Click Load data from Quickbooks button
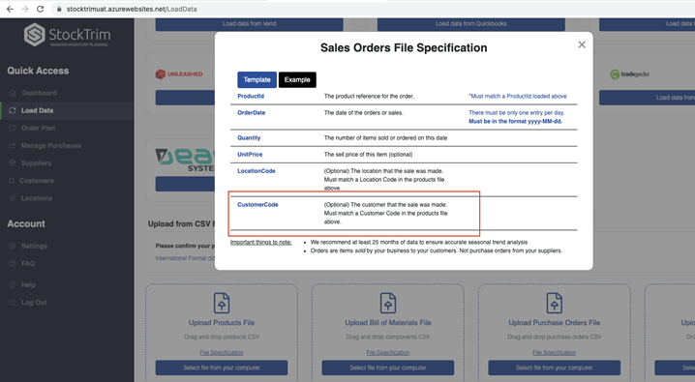Image resolution: width=695 pixels, height=382 pixels. tap(470, 24)
